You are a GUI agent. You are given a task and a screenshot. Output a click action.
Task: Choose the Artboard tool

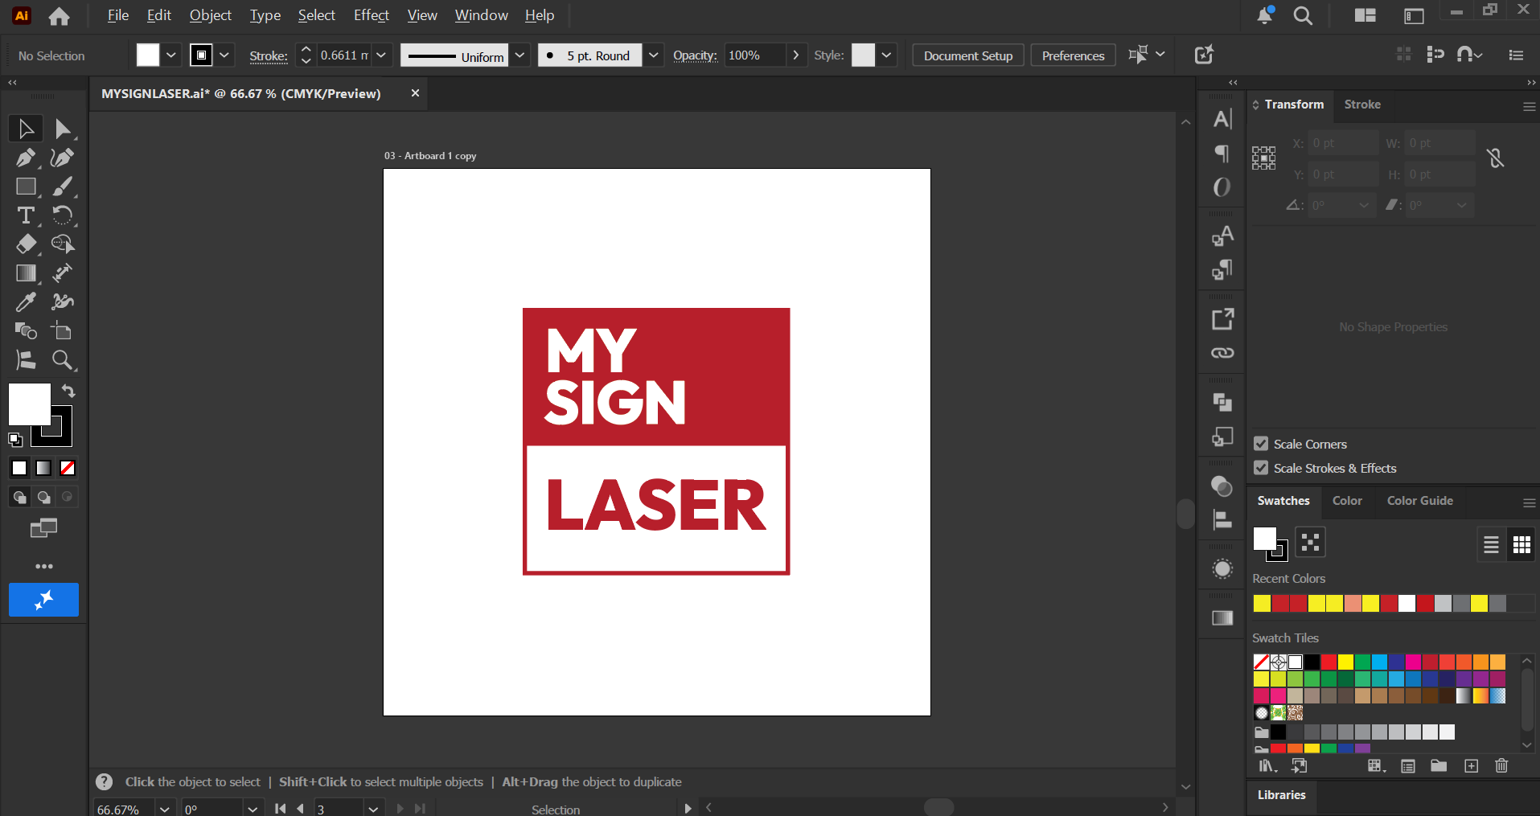pyautogui.click(x=63, y=331)
